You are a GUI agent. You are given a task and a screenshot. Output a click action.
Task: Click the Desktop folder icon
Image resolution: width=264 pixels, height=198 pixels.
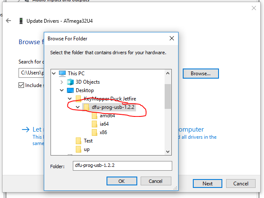click(x=70, y=90)
